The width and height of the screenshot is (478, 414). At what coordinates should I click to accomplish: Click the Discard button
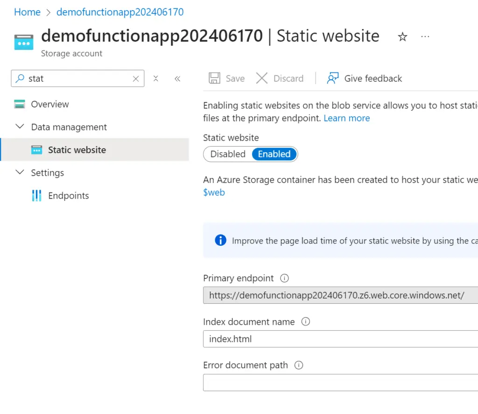click(x=280, y=79)
